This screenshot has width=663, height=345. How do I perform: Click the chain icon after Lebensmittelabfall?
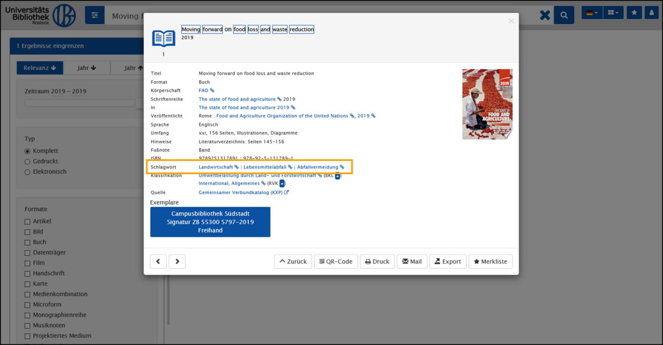[290, 167]
